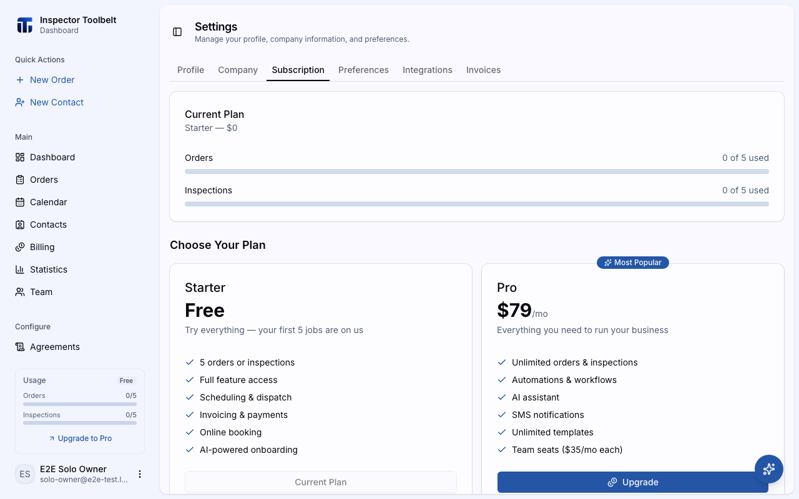Click the Orders usage bar in Current Plan

(x=477, y=172)
